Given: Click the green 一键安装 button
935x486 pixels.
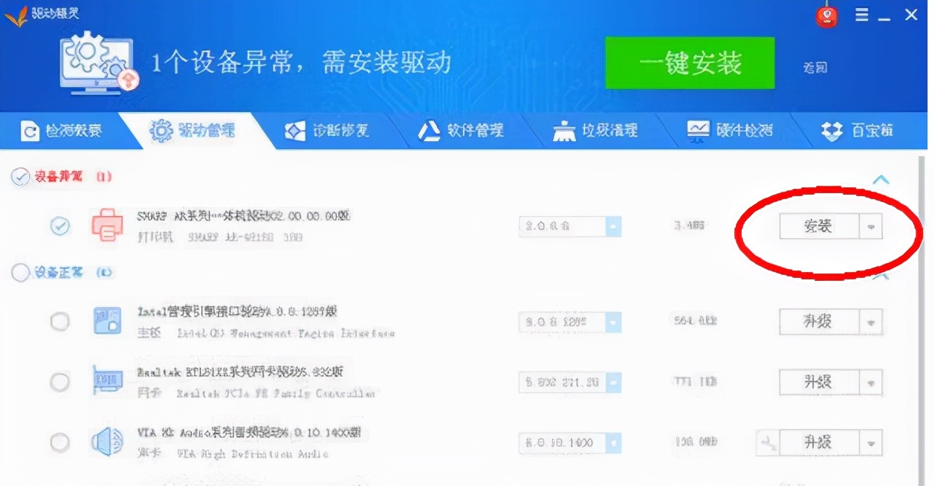Looking at the screenshot, I should click(x=688, y=64).
